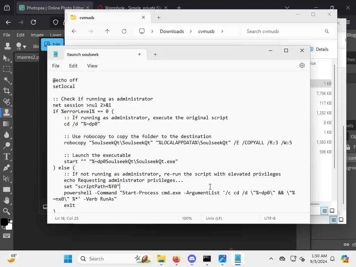The height and width of the screenshot is (267, 356).
Task: Add a new tab in File Explorer
Action: pos(159,17)
